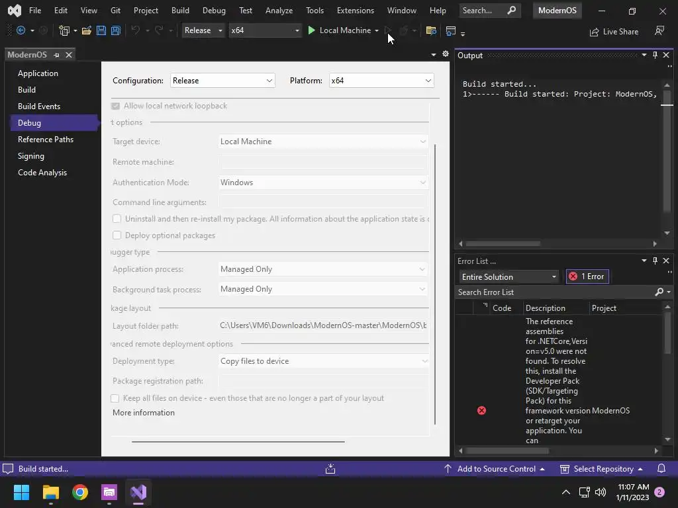
Task: Open the Authentication Mode dropdown
Action: tap(323, 183)
